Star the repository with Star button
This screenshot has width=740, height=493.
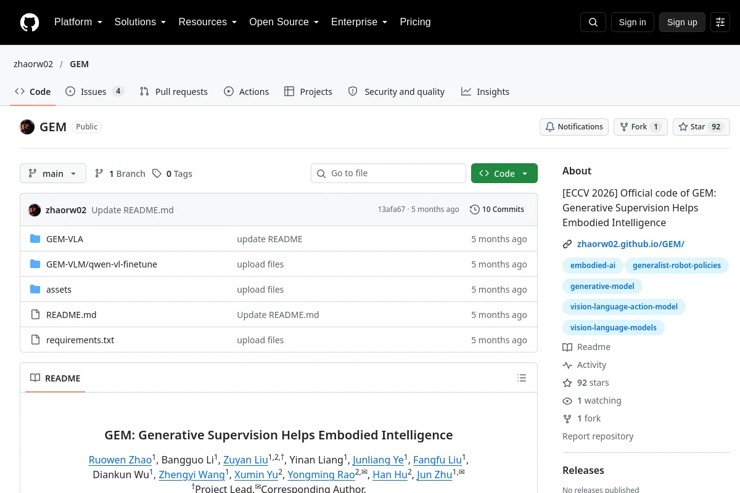point(701,127)
